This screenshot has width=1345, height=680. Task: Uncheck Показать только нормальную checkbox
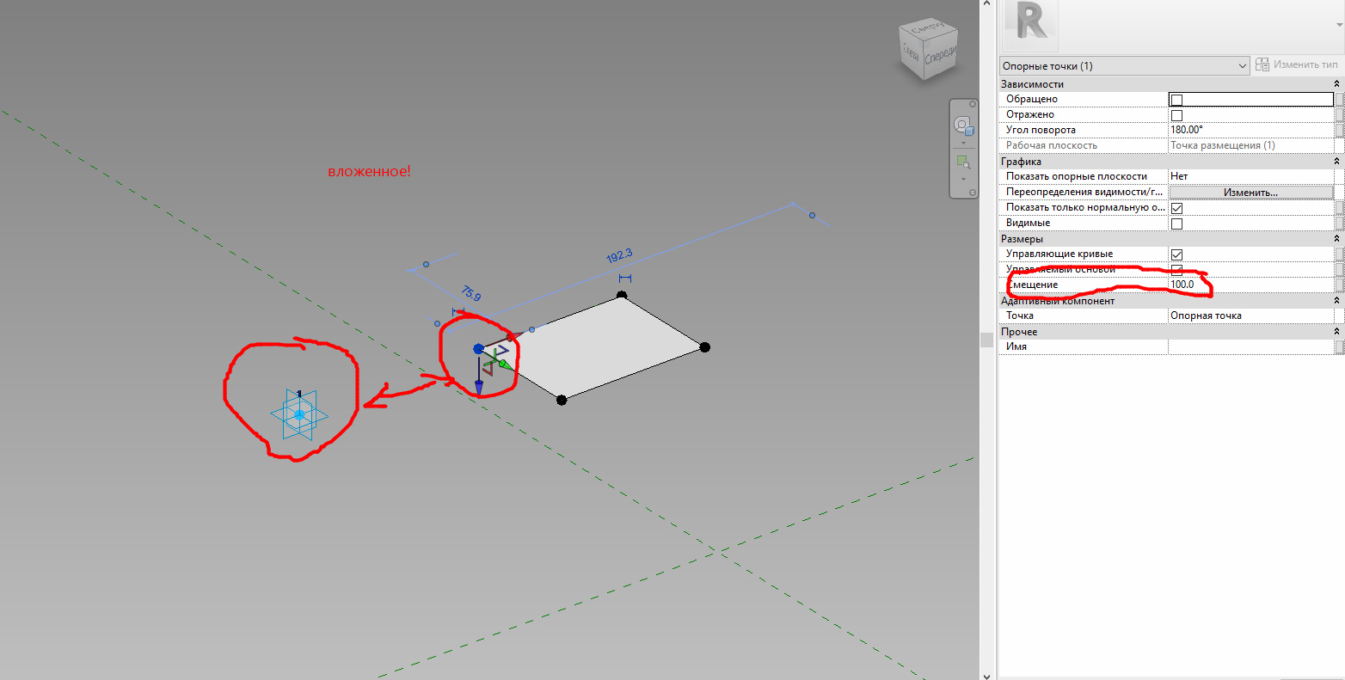(x=1176, y=208)
